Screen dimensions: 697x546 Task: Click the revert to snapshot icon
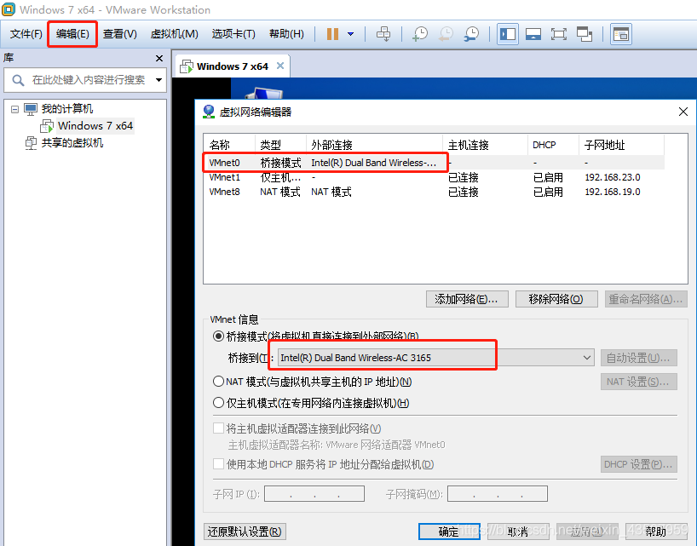446,34
